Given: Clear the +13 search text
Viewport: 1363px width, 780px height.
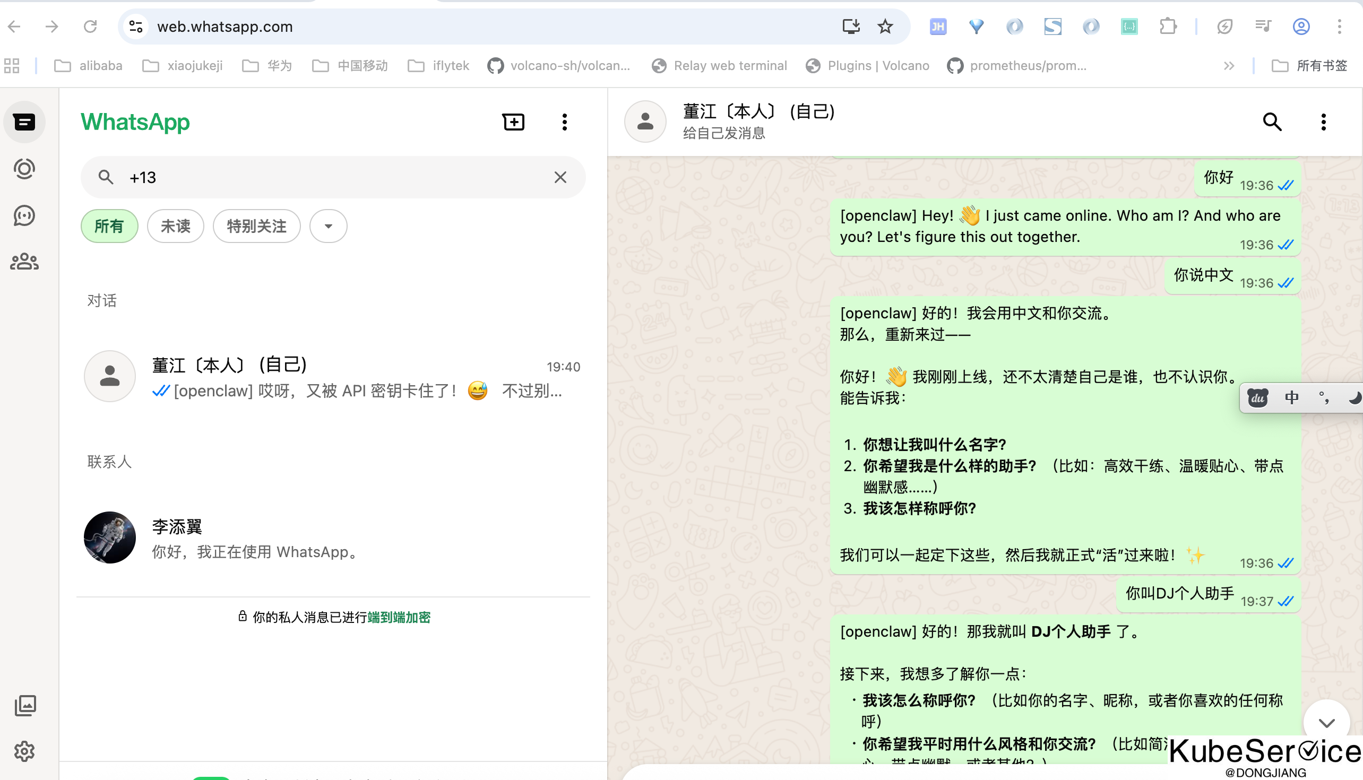Looking at the screenshot, I should (560, 177).
